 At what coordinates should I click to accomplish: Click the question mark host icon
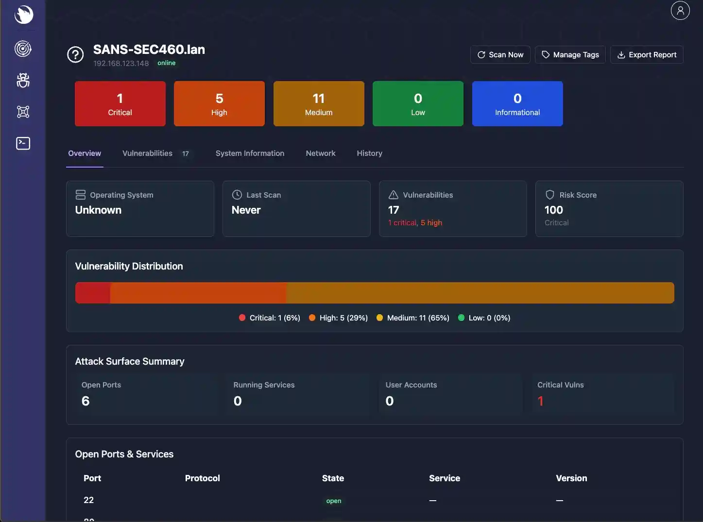click(75, 55)
